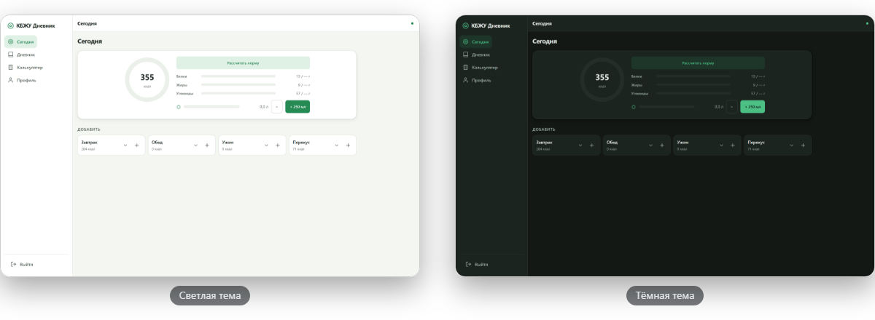Viewport: 875px width, 320px height.
Task: Click the Дневник book icon in dark sidebar
Action: pyautogui.click(x=465, y=55)
